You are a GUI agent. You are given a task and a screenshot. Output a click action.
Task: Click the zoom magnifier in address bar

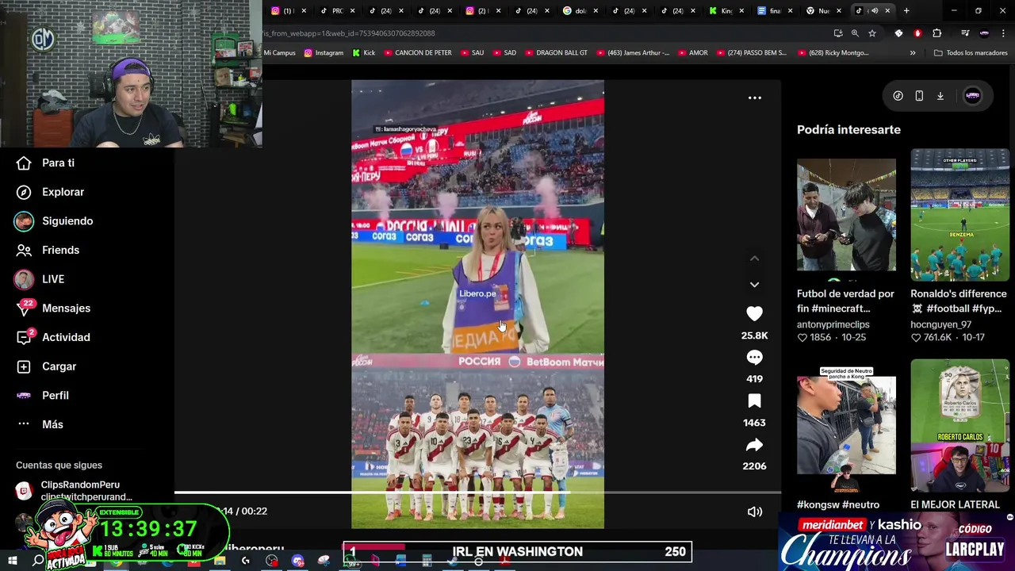tap(855, 33)
